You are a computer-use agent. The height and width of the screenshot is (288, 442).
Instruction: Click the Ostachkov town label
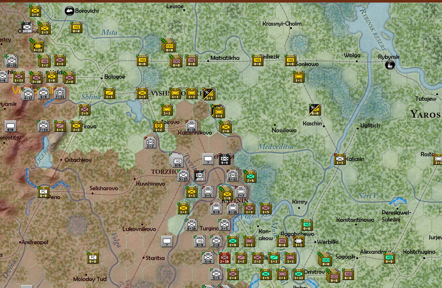(78, 160)
